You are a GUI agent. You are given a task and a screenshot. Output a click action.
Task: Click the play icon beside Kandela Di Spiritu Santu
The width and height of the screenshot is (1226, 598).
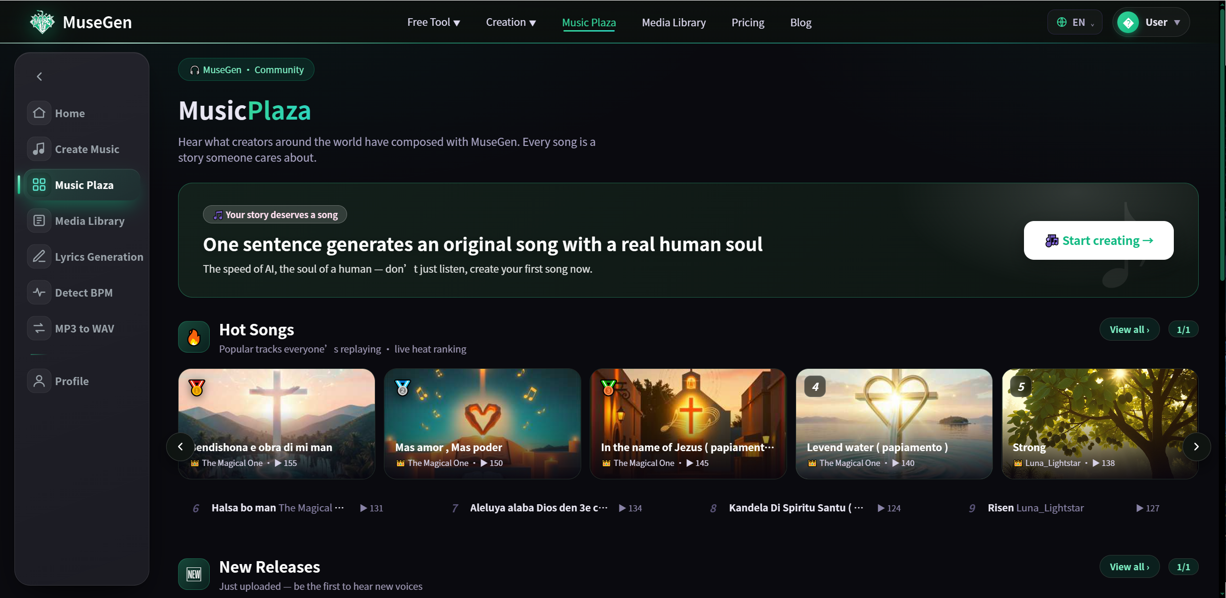click(x=881, y=508)
